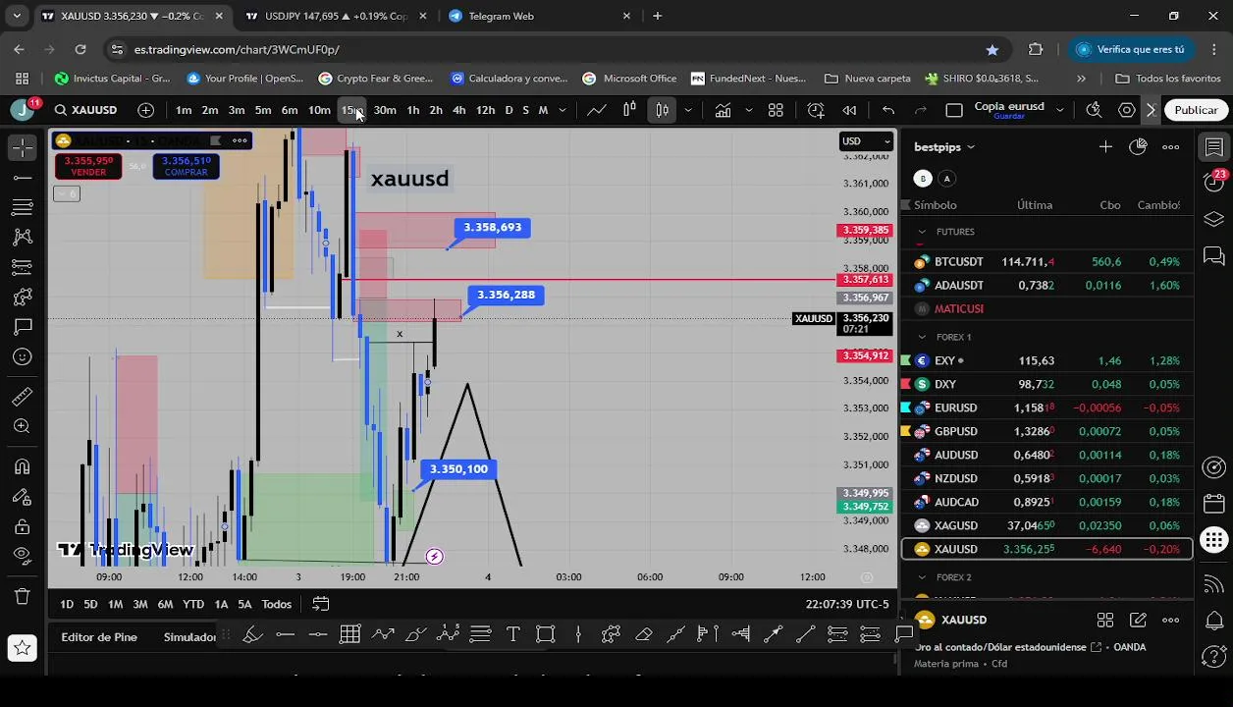Image resolution: width=1233 pixels, height=707 pixels.
Task: Select the crosshair cursor tool
Action: [x=23, y=147]
